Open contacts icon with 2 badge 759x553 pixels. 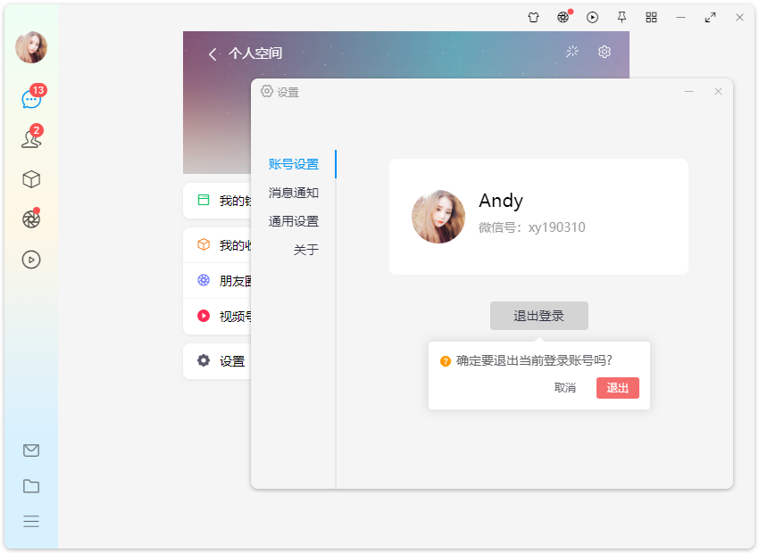[x=31, y=139]
